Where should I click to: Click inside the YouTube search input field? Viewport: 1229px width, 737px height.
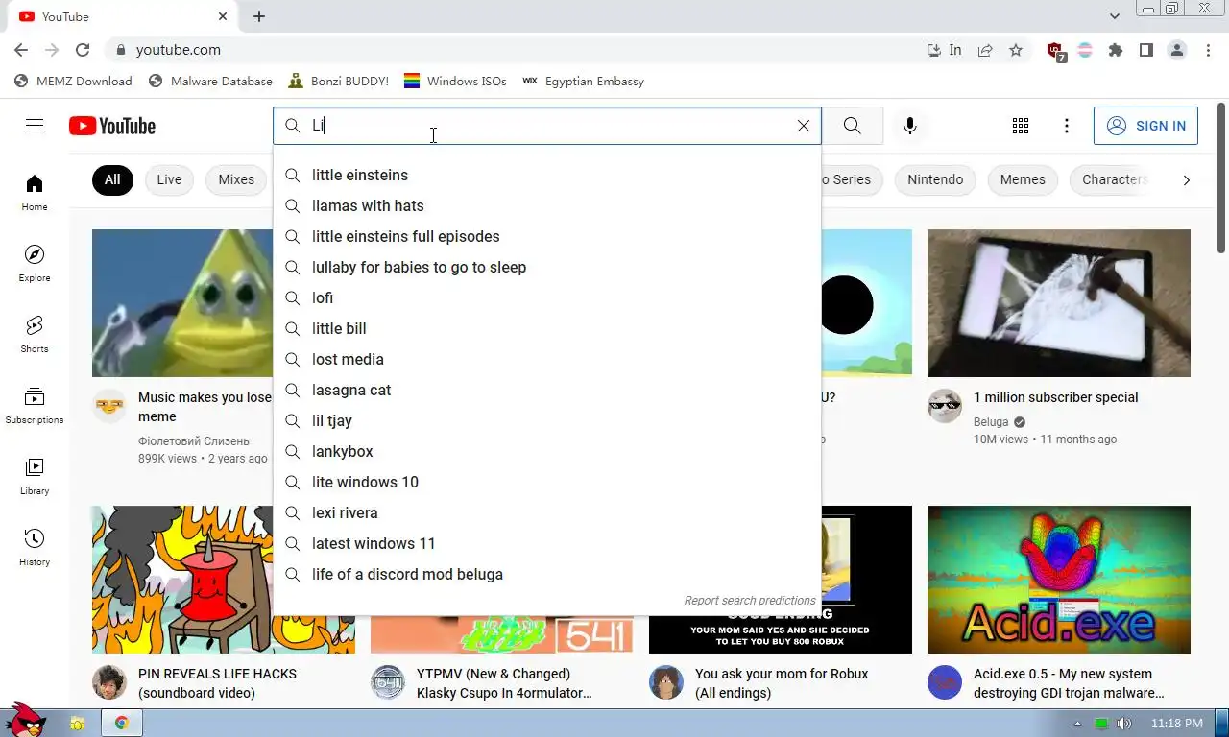[549, 126]
